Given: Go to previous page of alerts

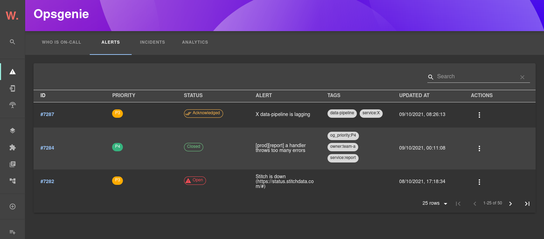Looking at the screenshot, I should (475, 204).
